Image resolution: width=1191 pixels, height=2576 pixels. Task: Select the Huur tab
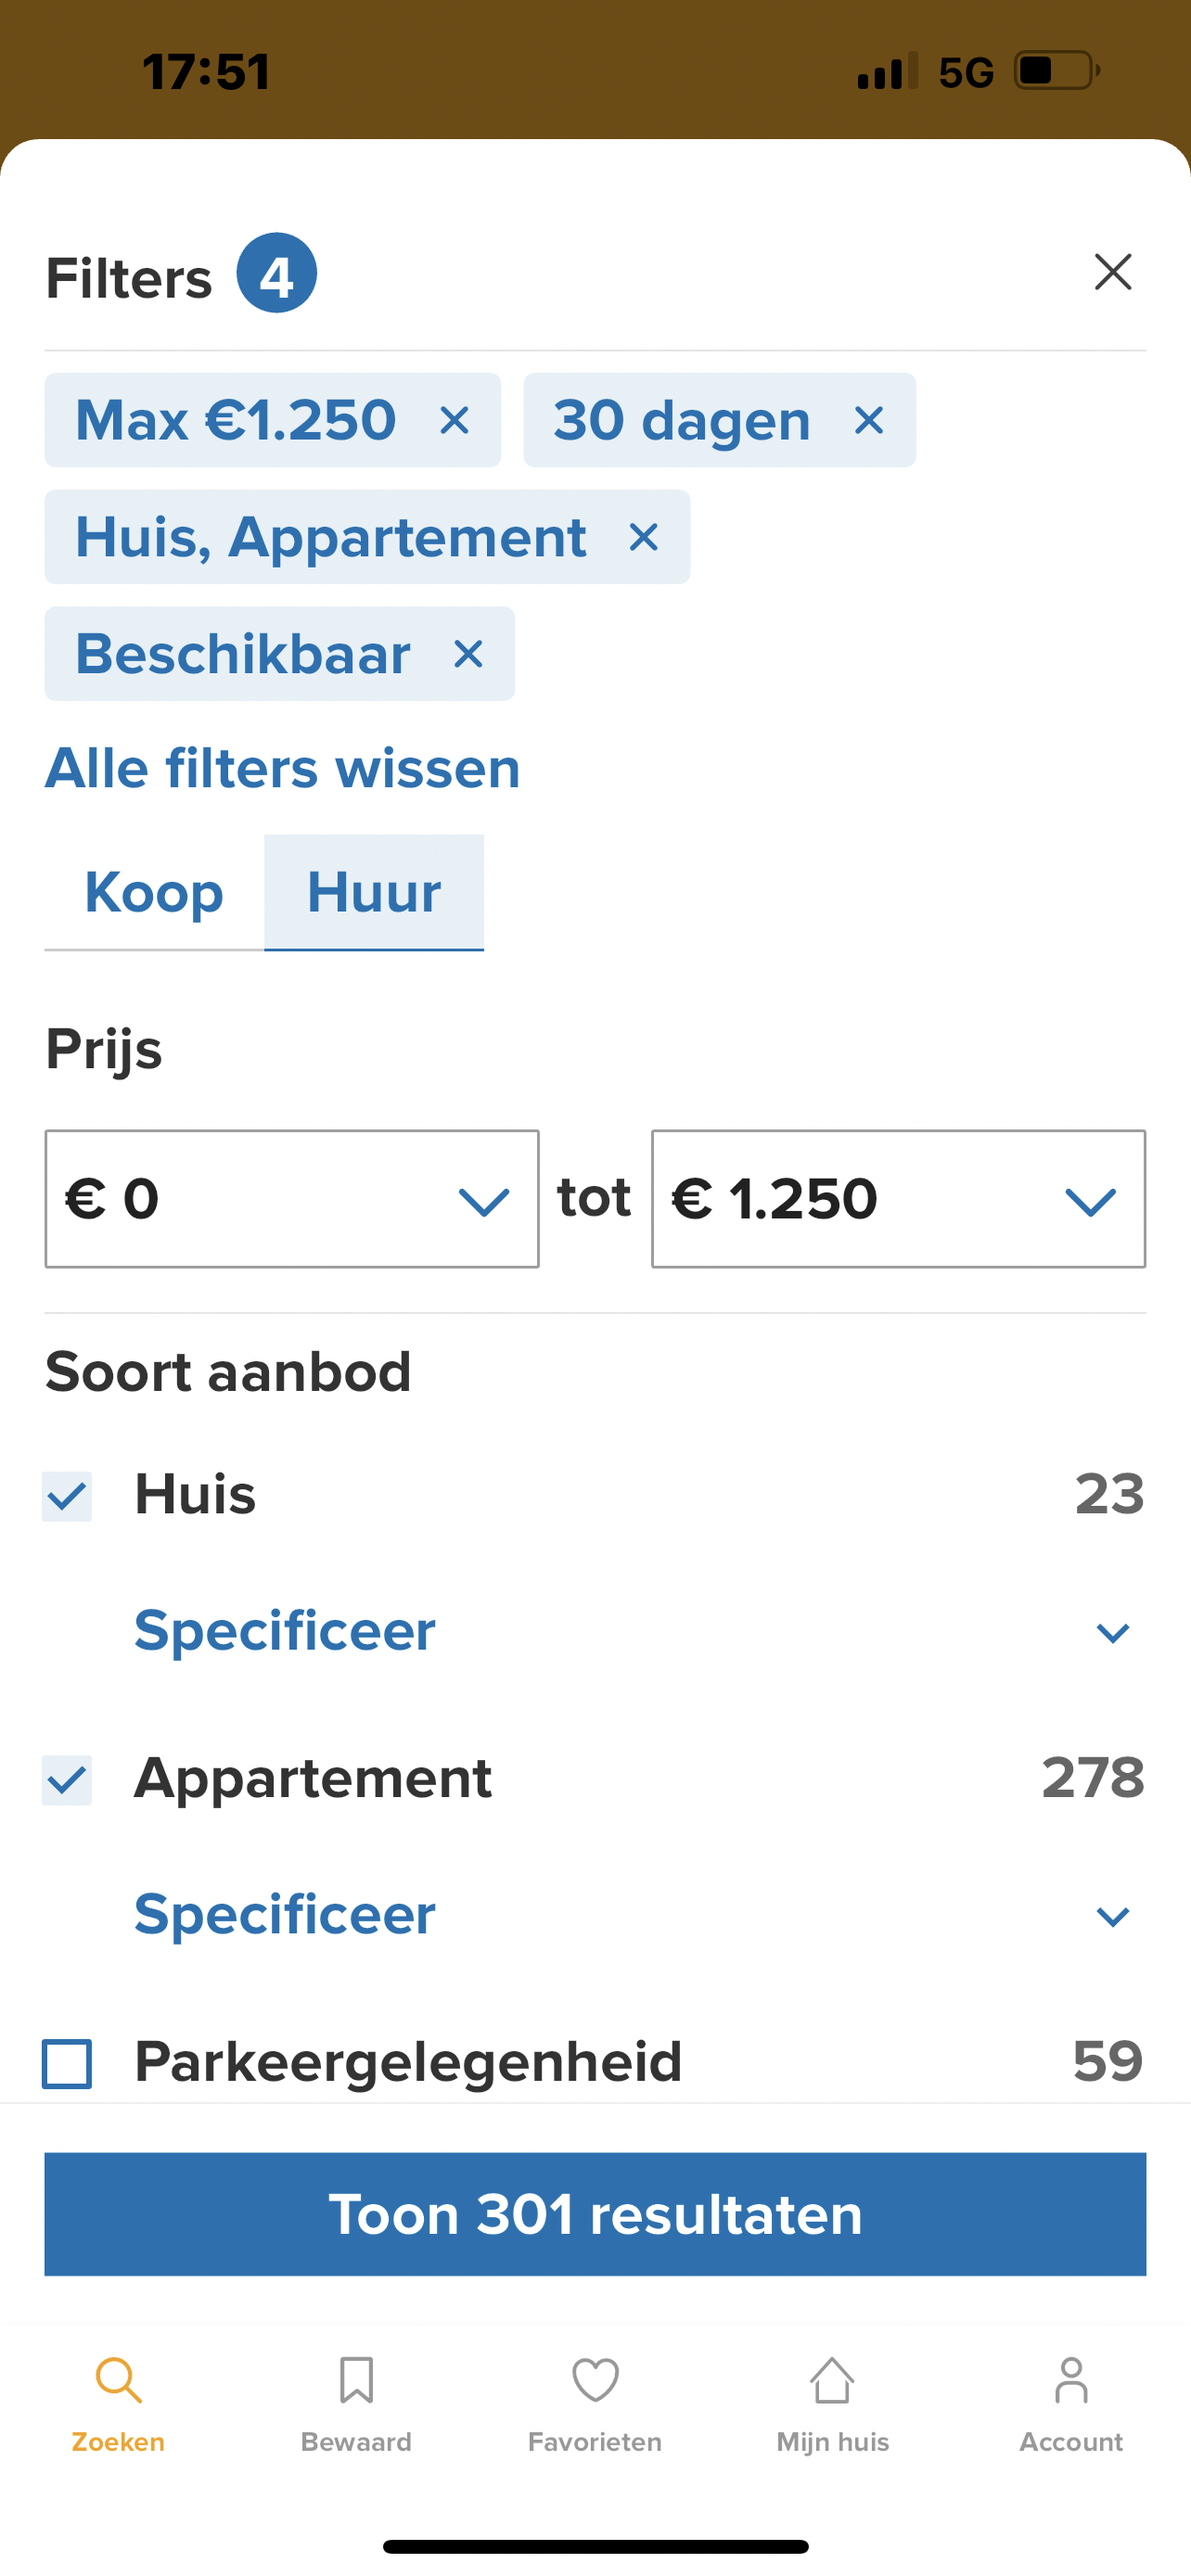click(x=373, y=892)
